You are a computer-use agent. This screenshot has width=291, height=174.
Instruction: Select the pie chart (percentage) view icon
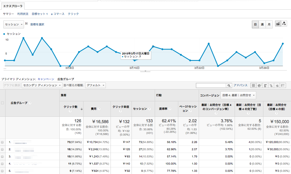[x=259, y=85]
